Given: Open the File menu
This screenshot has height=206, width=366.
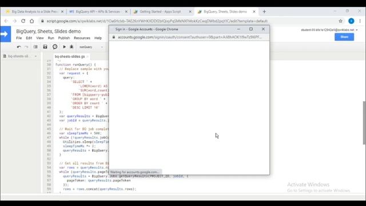Looking at the screenshot, I should click(19, 38).
